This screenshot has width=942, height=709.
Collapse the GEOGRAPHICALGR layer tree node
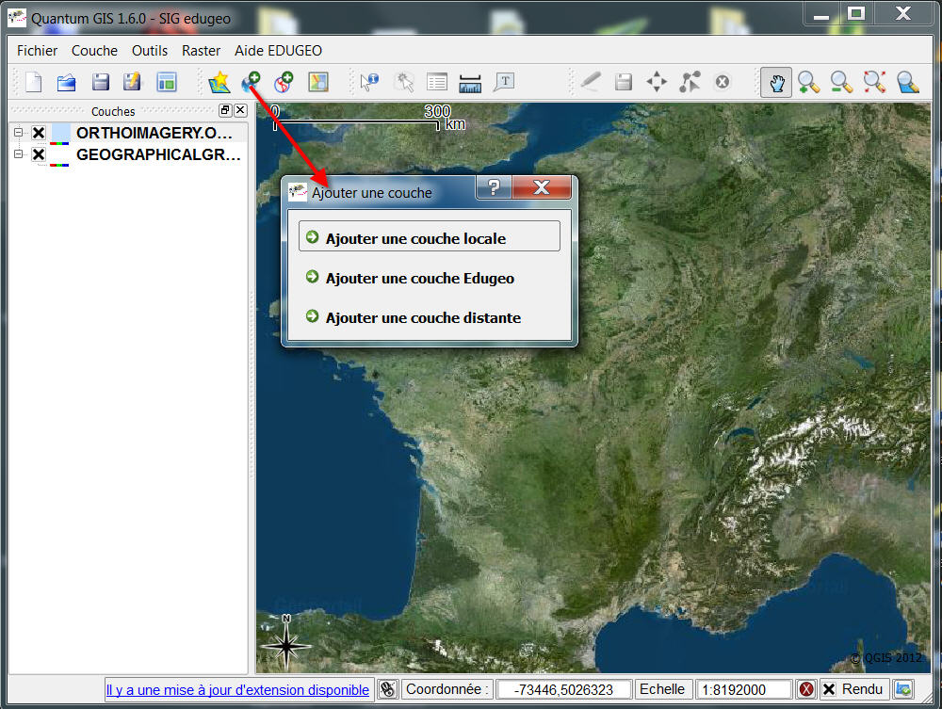tap(18, 154)
